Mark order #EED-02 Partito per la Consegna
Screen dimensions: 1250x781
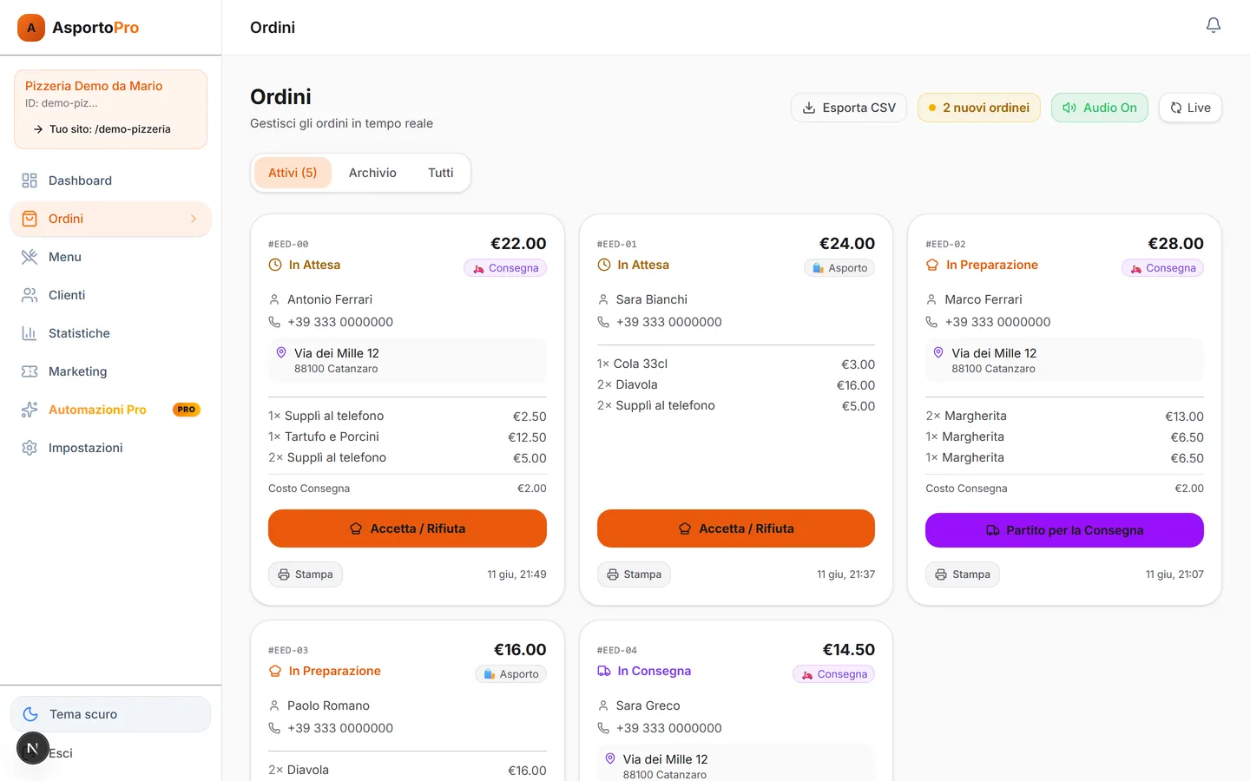[x=1064, y=530]
